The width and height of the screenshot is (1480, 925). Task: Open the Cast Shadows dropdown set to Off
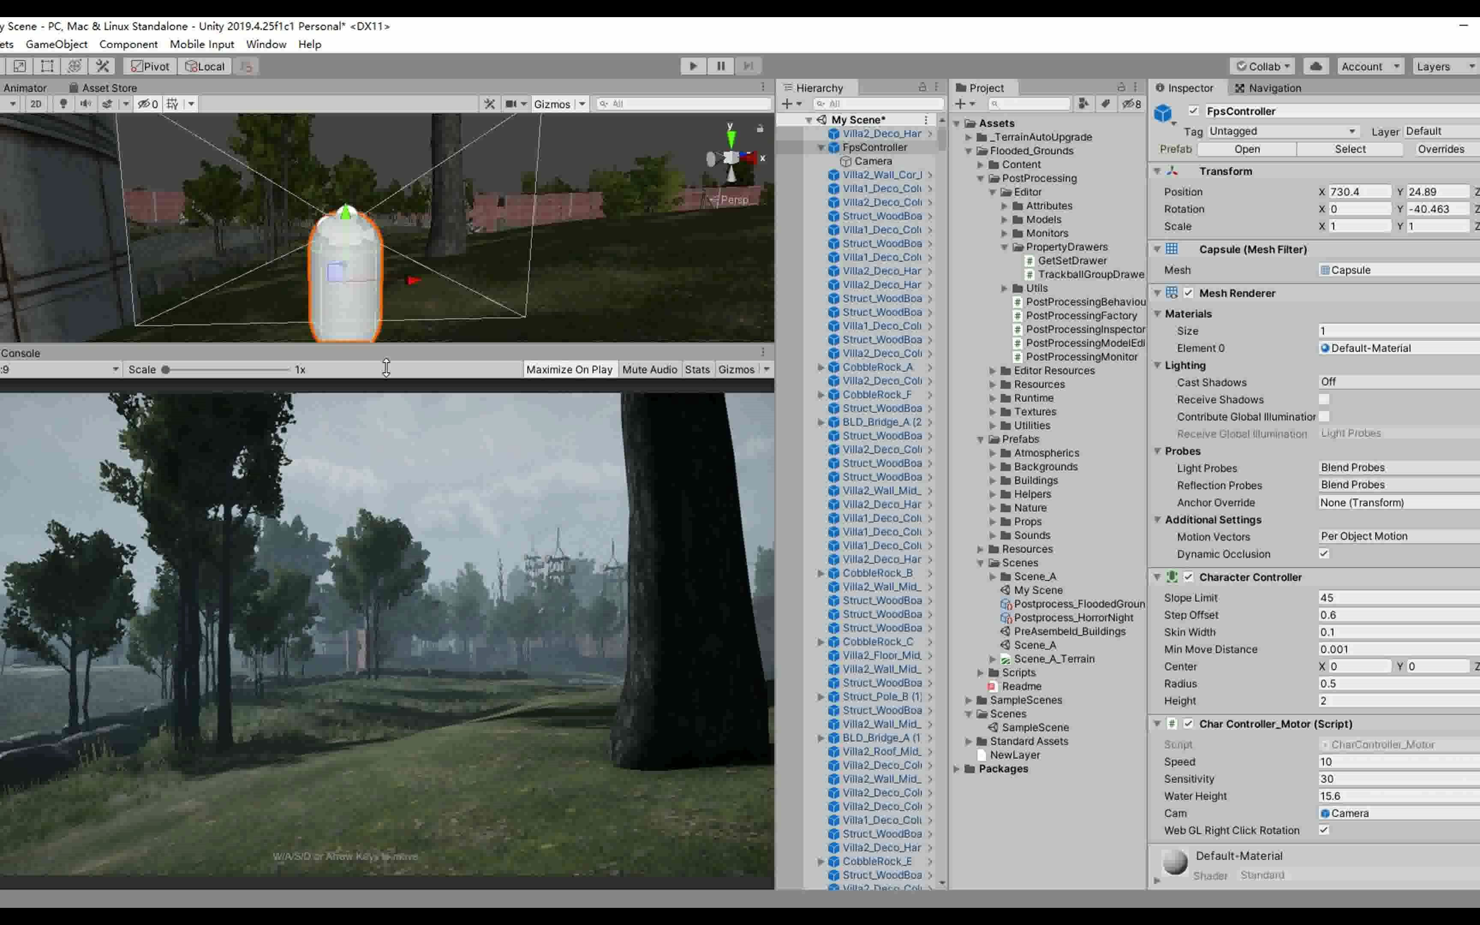click(1397, 381)
